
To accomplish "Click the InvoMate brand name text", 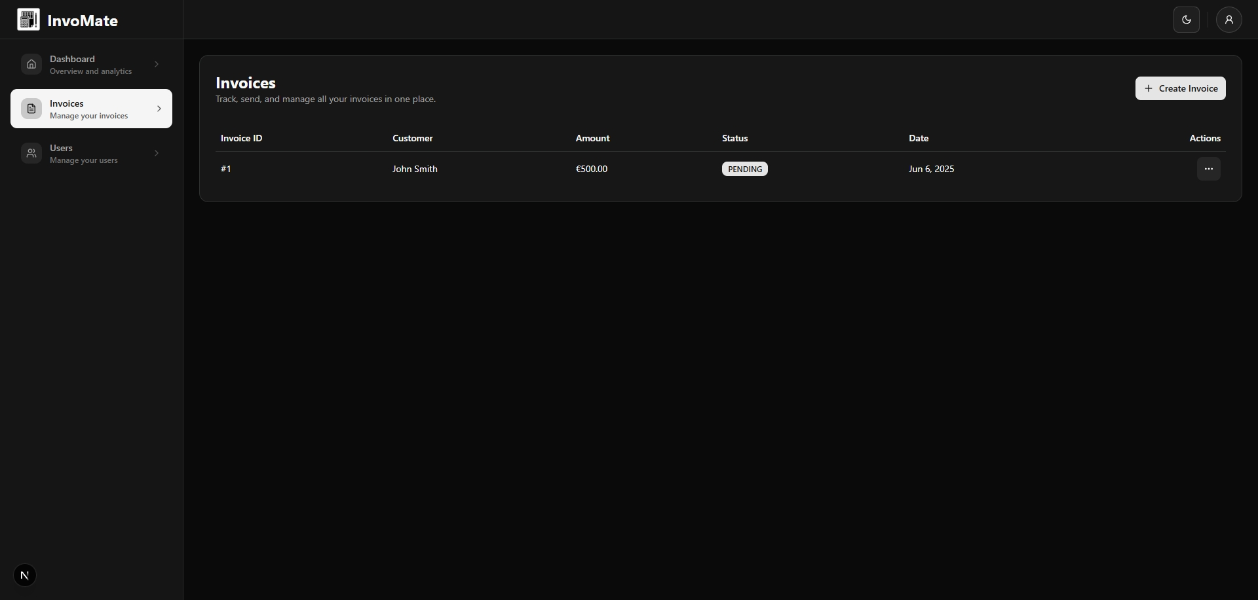I will click(83, 21).
